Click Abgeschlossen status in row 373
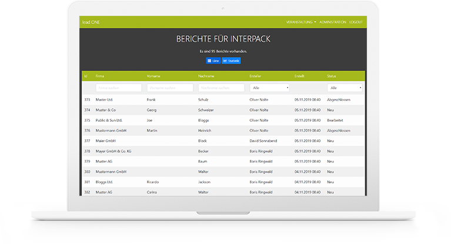 point(339,100)
